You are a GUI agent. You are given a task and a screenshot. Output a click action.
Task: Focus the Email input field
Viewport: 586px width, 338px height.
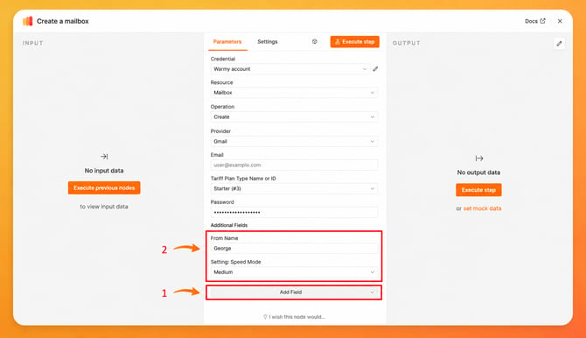click(294, 165)
